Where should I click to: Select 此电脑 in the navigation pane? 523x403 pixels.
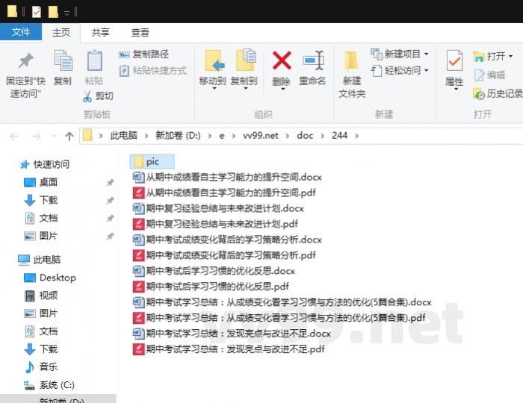point(39,260)
